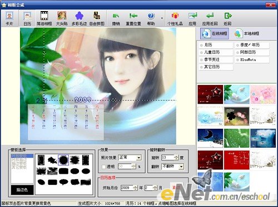Click the 撤销 undo icon
This screenshot has height=207, width=278.
point(116,18)
